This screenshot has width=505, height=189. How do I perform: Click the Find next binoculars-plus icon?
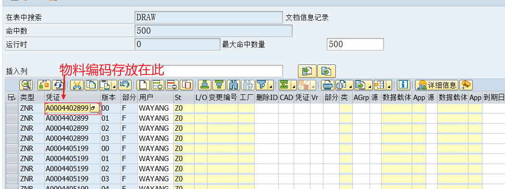247,85
